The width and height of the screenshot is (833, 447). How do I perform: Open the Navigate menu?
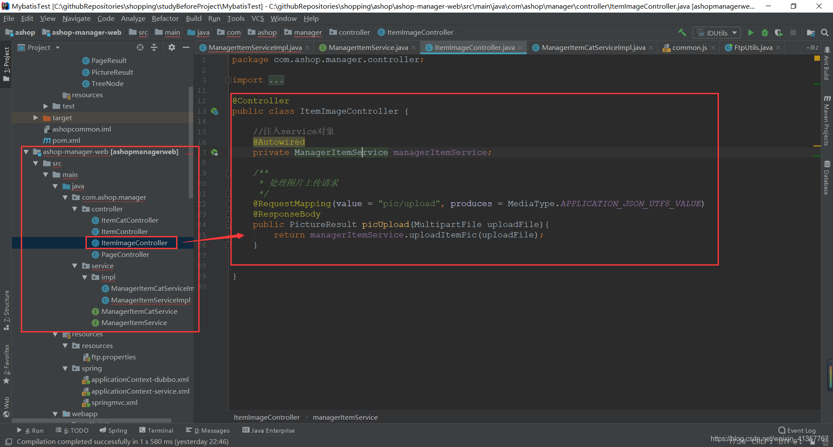pos(76,19)
